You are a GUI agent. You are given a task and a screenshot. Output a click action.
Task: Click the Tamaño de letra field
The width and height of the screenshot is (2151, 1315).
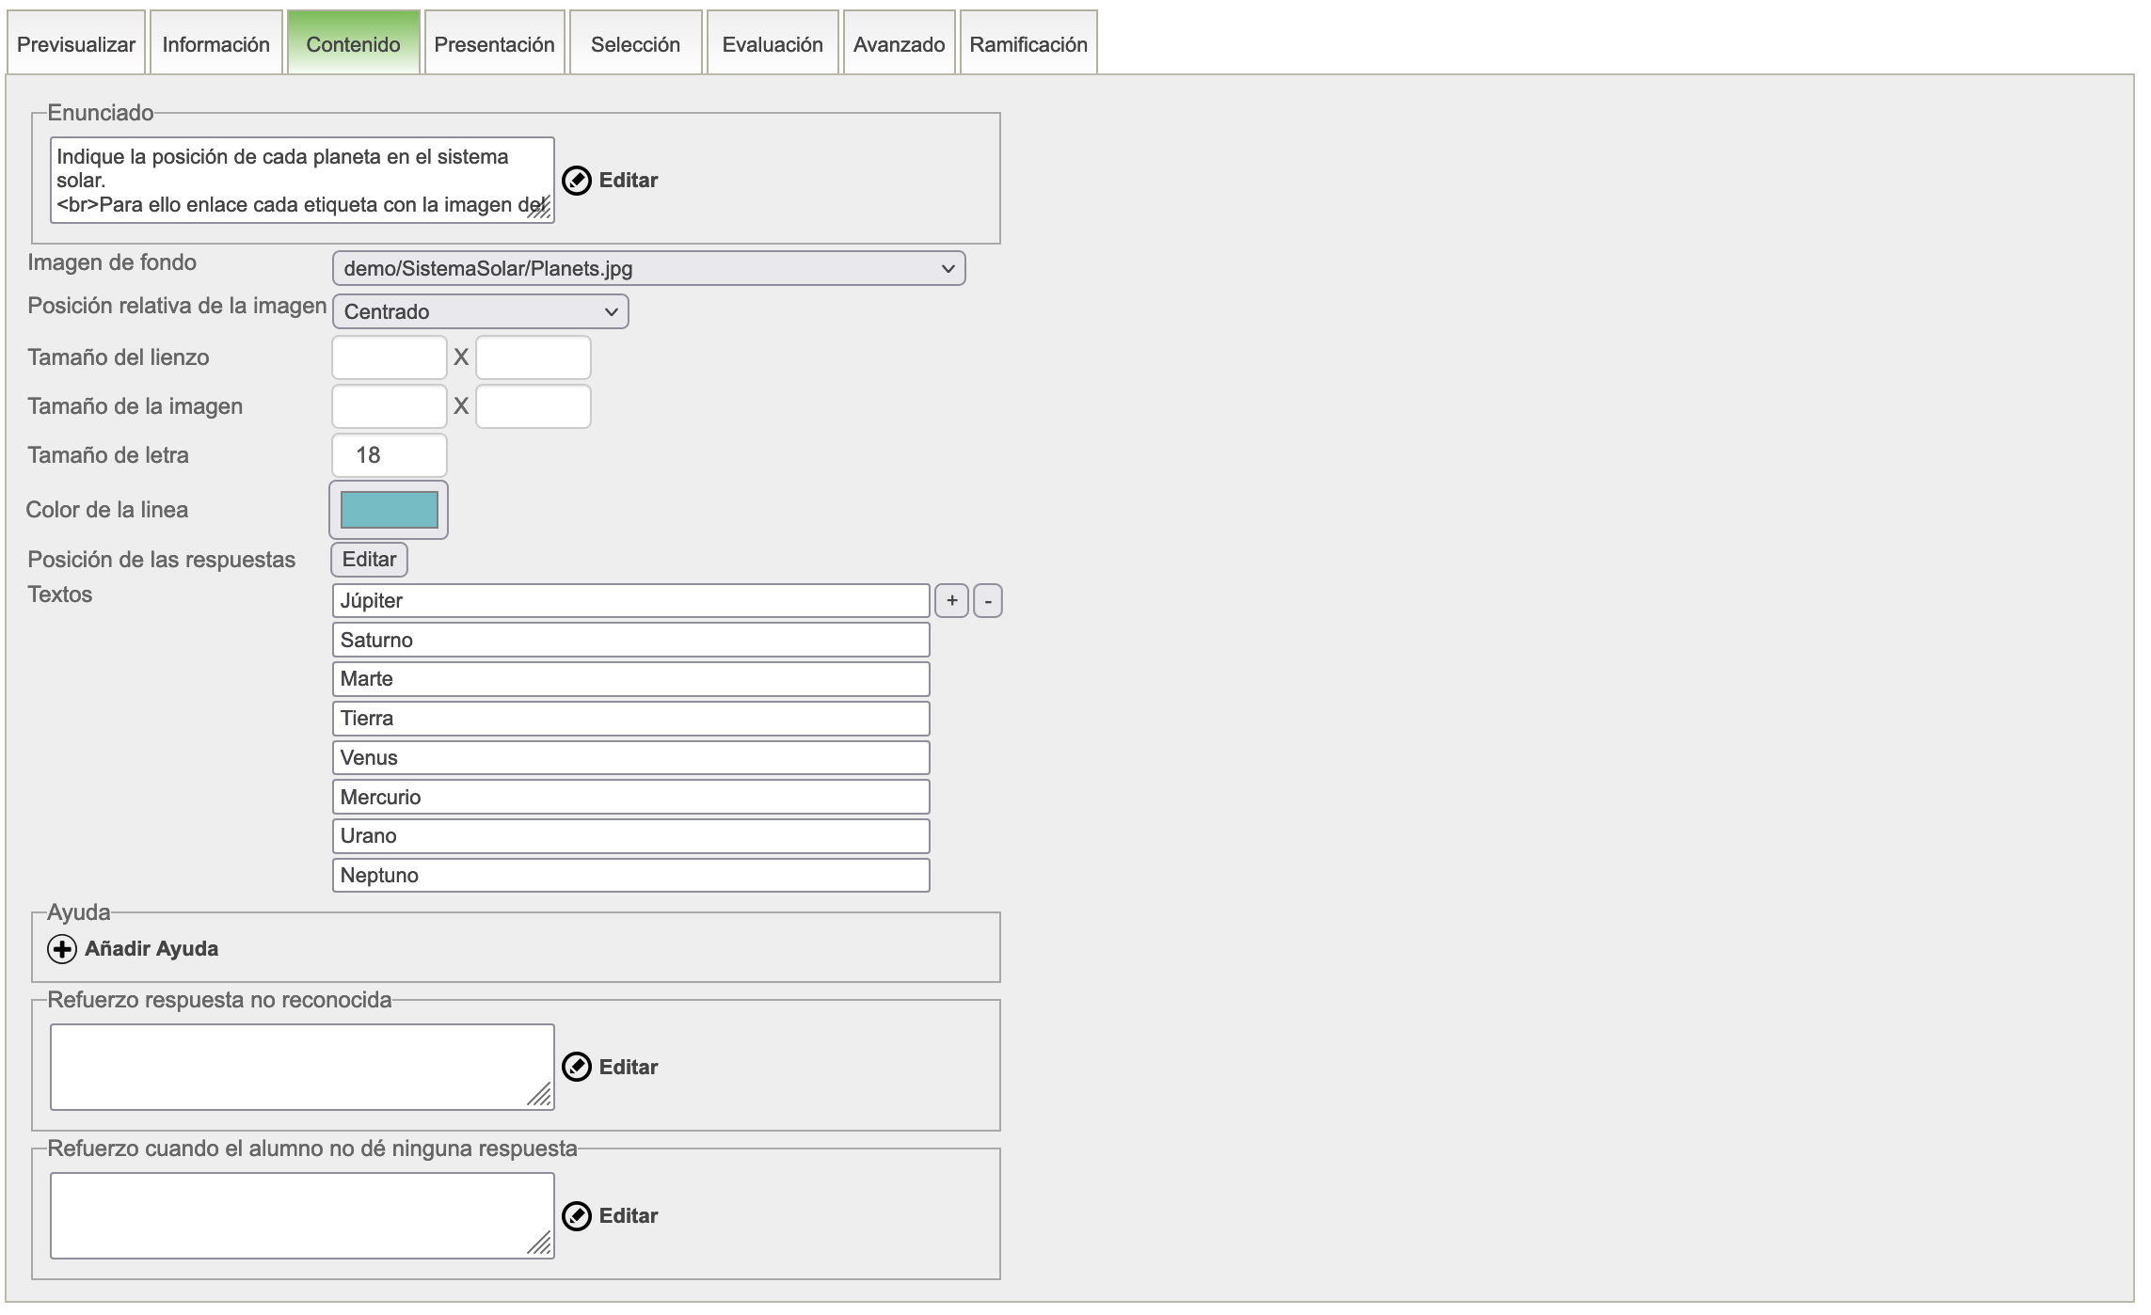389,455
